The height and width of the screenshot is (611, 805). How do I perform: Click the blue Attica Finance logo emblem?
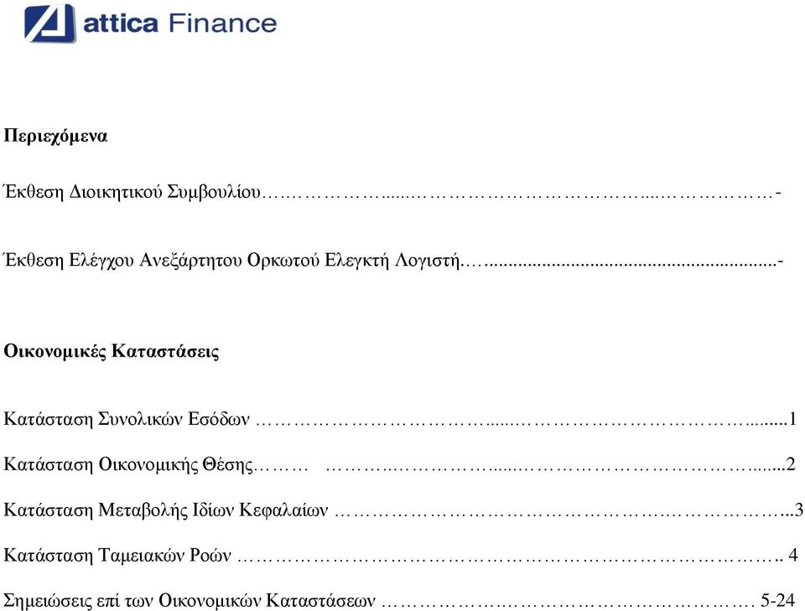pyautogui.click(x=50, y=23)
